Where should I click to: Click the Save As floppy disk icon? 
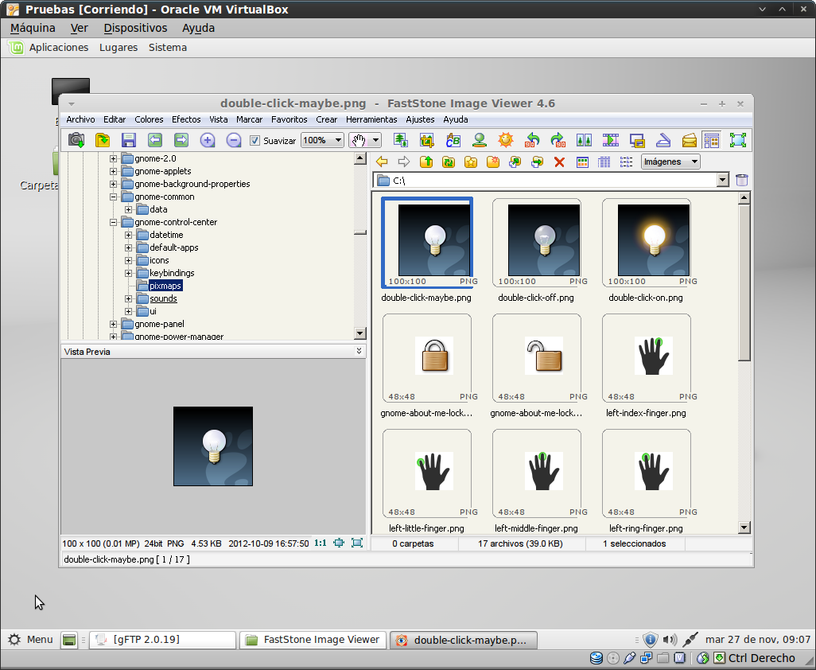pyautogui.click(x=128, y=140)
